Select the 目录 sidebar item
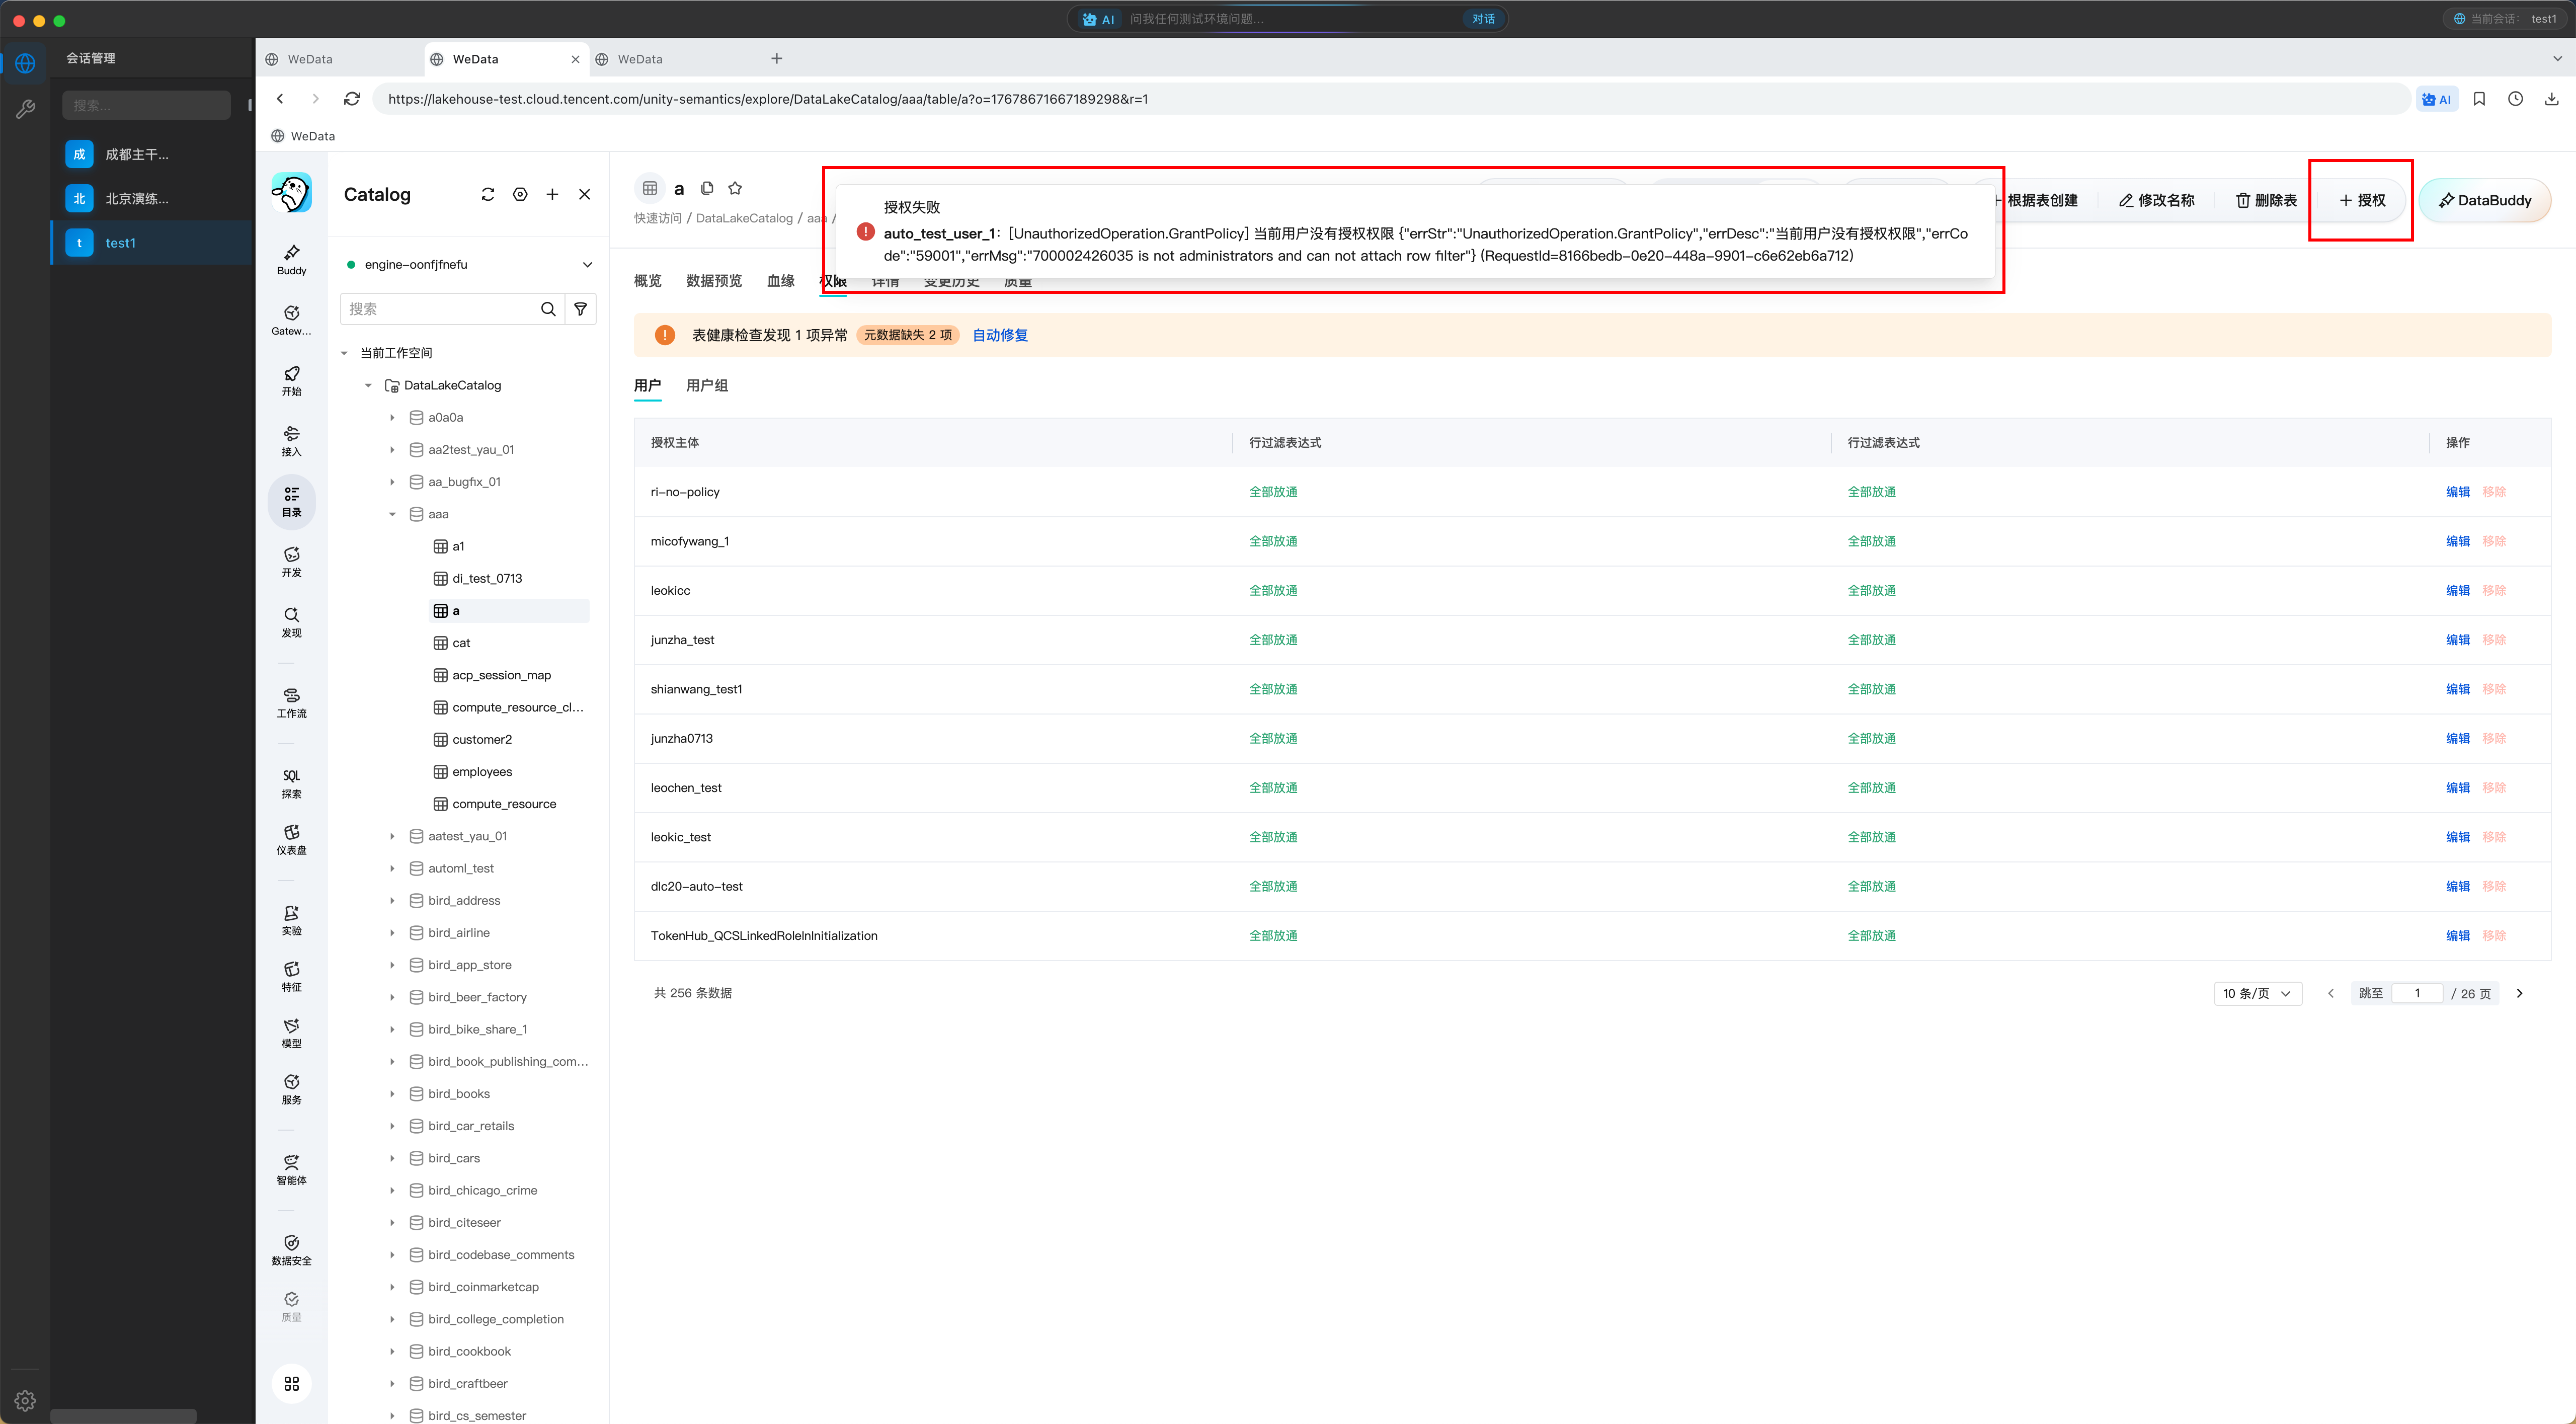The width and height of the screenshot is (2576, 1424). (291, 501)
